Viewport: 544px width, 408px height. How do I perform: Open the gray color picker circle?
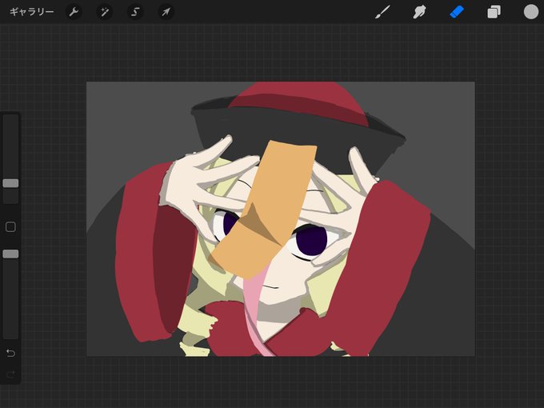[531, 12]
